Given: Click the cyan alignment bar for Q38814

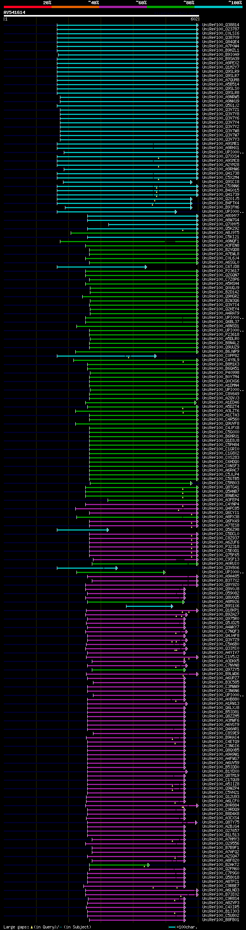Looking at the screenshot, I should coord(128,25).
